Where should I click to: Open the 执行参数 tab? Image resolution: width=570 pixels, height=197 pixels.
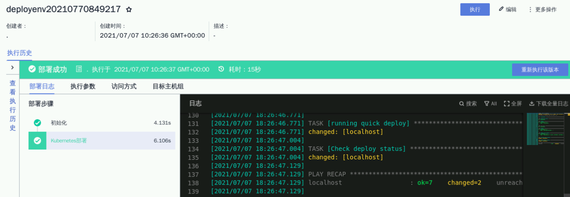tap(83, 86)
